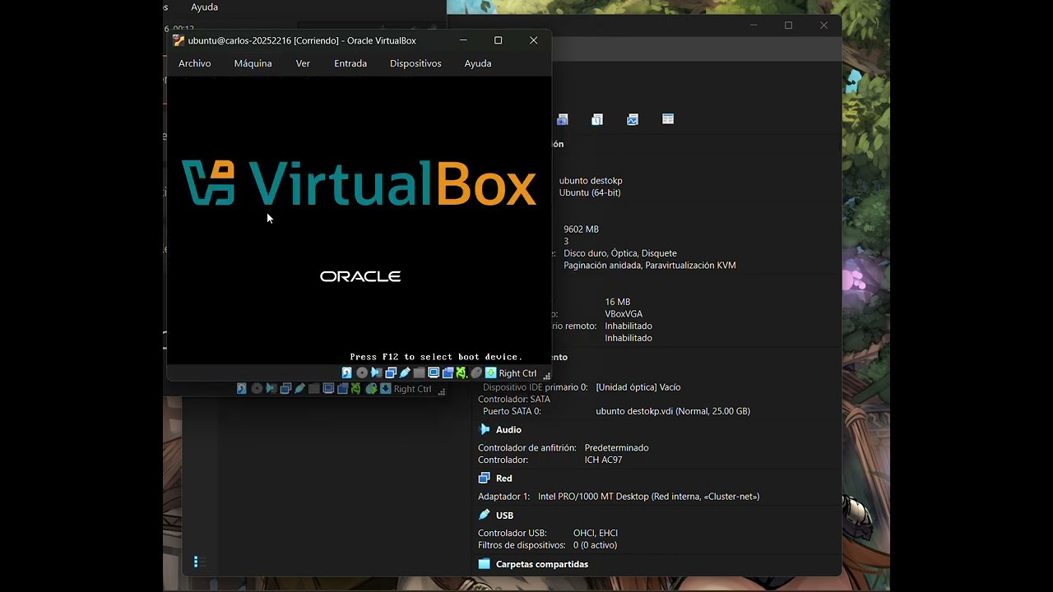Click the VM name 'ubunto destokp' value
1053x592 pixels.
point(591,181)
